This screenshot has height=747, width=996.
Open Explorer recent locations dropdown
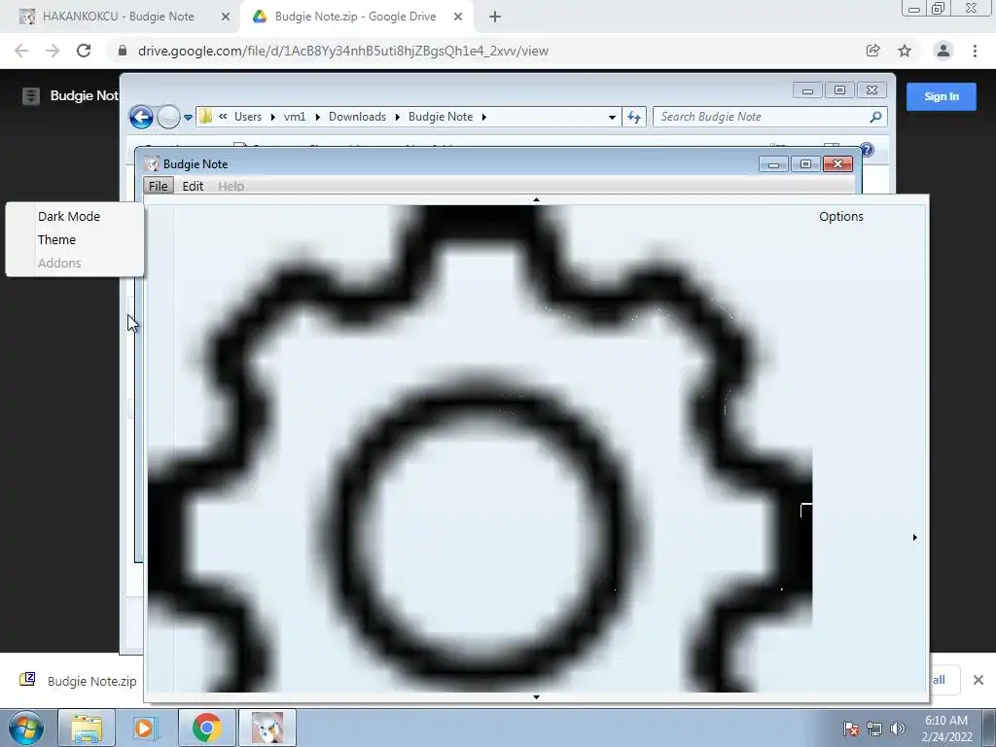tap(188, 117)
